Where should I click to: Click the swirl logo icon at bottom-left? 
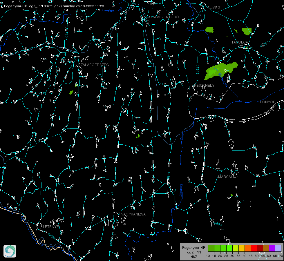tap(10, 251)
